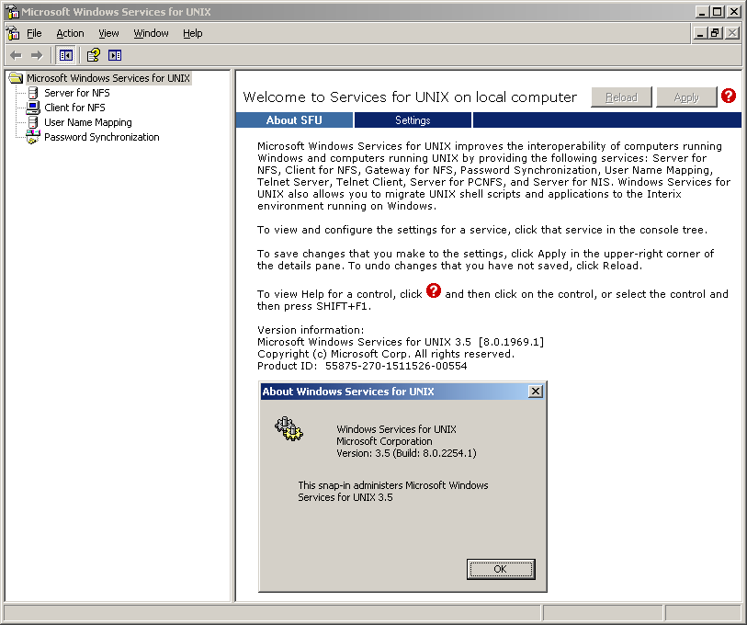The width and height of the screenshot is (747, 625).
Task: Open the View menu
Action: point(108,33)
